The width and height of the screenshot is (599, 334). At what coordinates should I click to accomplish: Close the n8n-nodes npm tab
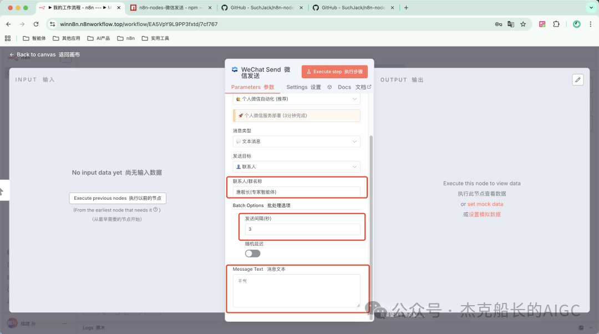(x=210, y=8)
